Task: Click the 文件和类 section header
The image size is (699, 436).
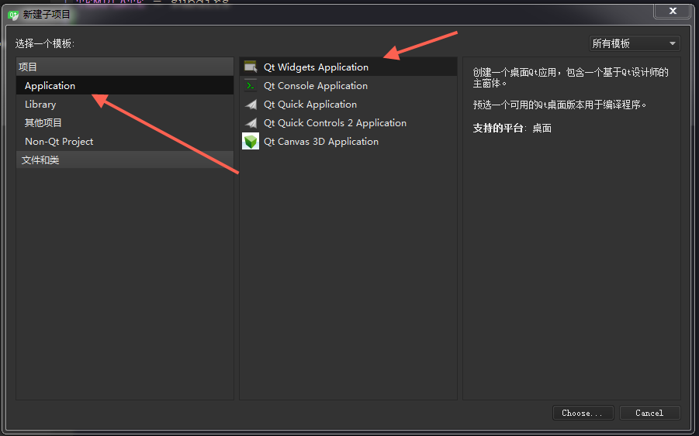Action: tap(125, 160)
